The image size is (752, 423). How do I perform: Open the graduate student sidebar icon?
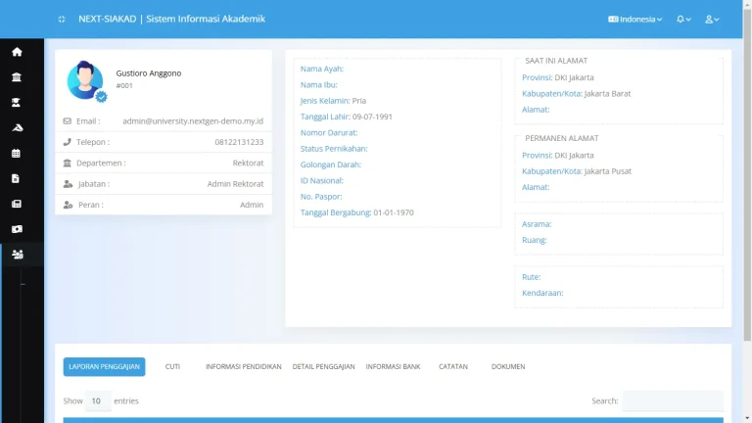tap(17, 103)
